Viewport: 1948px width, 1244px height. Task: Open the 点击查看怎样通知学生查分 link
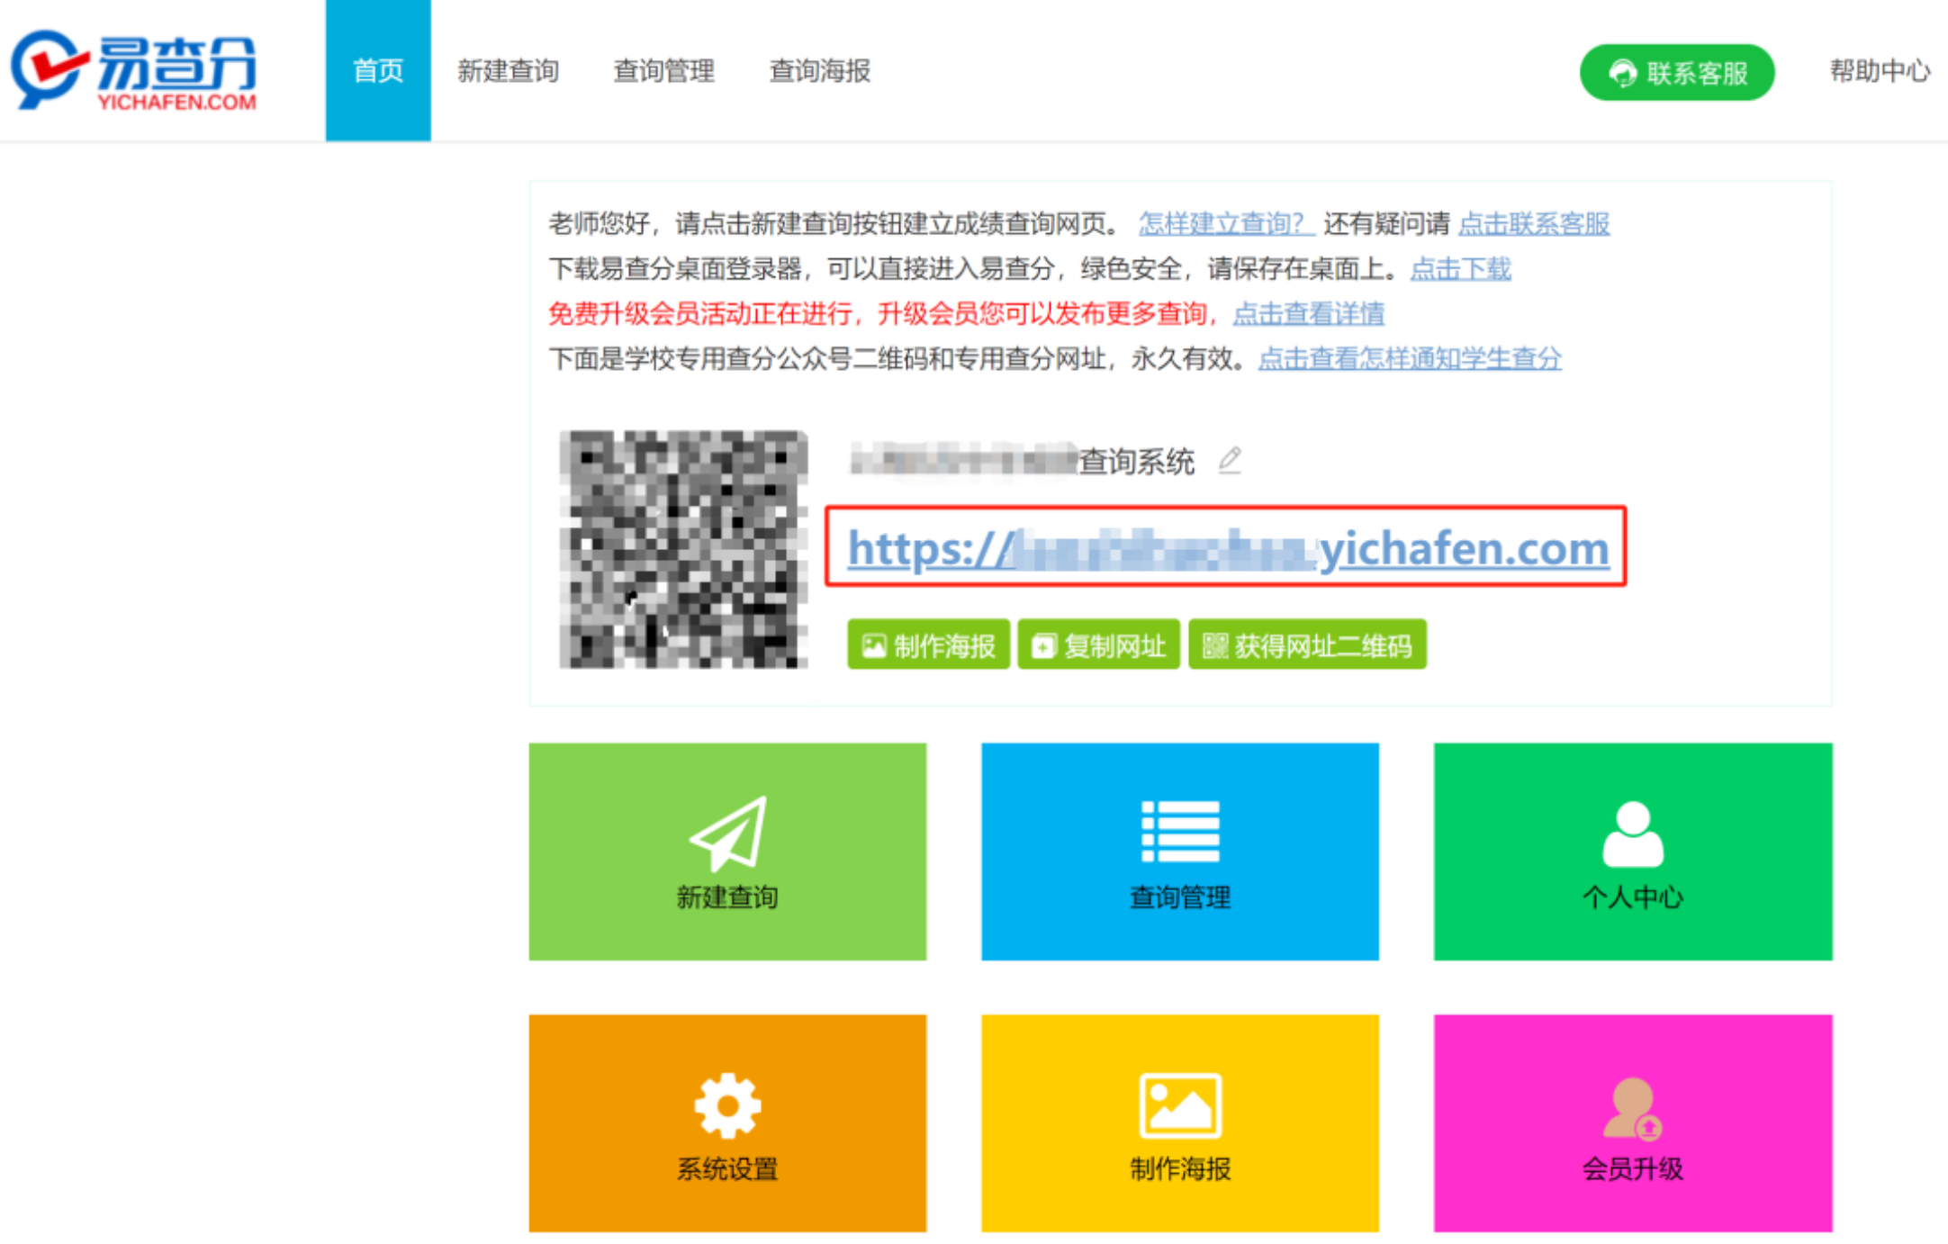coord(1410,358)
